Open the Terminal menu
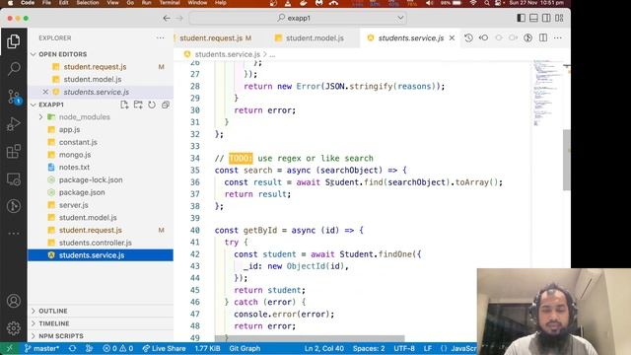Image resolution: width=631 pixels, height=355 pixels. (170, 3)
